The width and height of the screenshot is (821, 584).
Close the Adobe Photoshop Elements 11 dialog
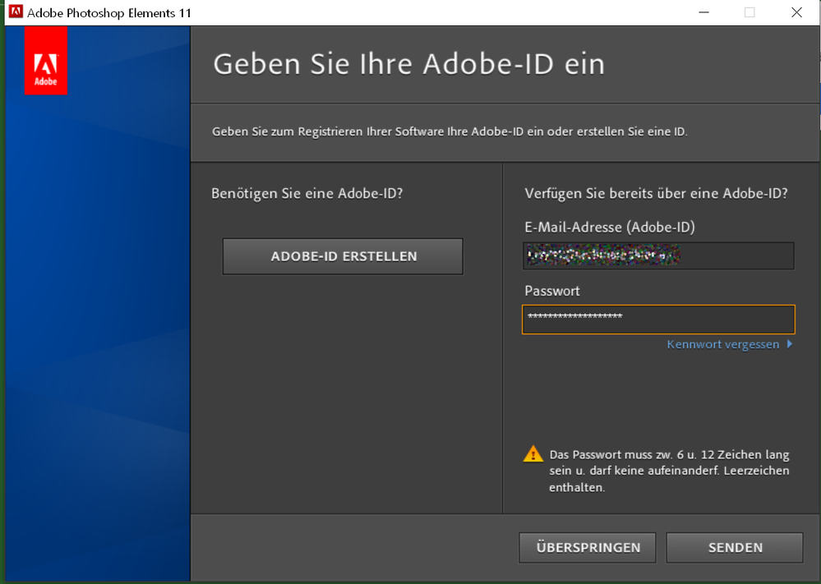(796, 12)
